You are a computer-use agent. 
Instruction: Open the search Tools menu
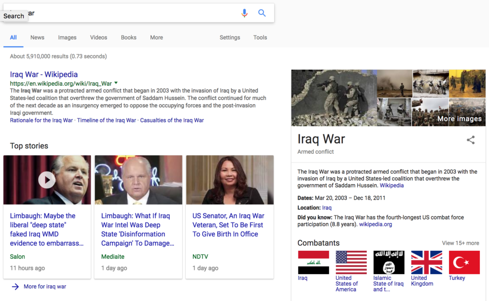click(x=260, y=37)
